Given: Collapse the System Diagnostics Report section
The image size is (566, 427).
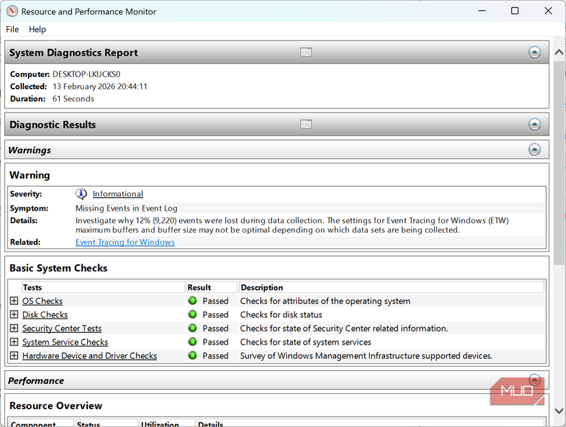Looking at the screenshot, I should click(534, 53).
